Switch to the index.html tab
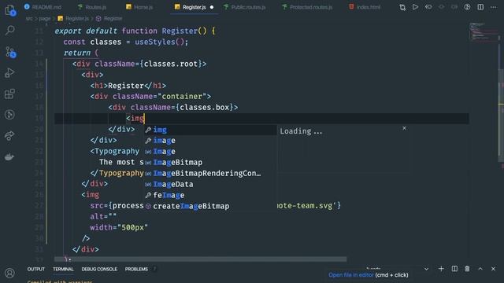 coord(365,7)
